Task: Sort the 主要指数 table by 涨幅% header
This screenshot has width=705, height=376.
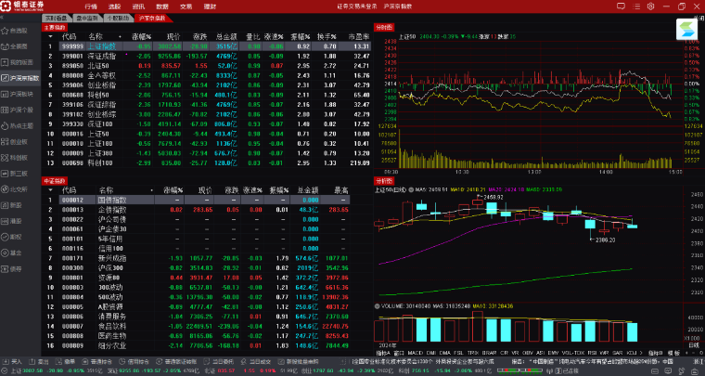Action: [x=141, y=36]
